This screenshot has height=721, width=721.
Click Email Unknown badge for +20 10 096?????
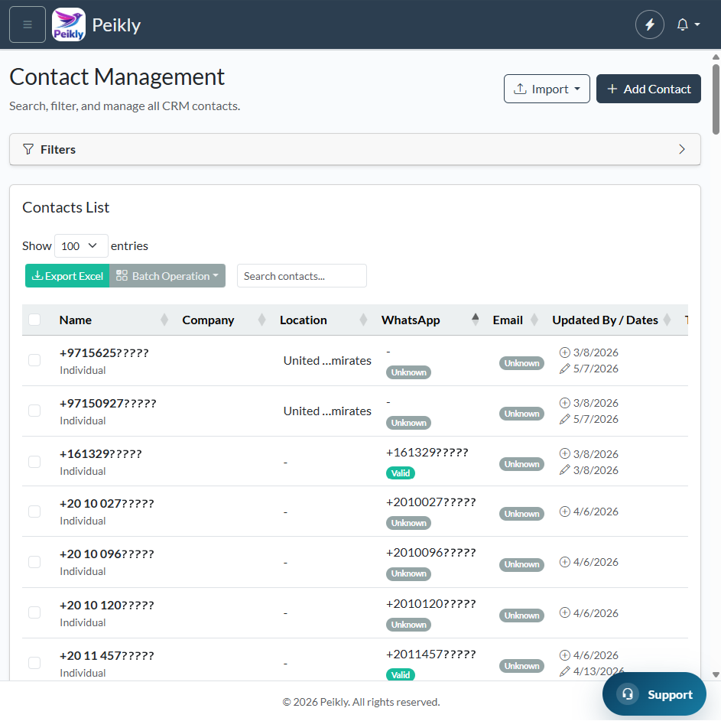tap(521, 564)
